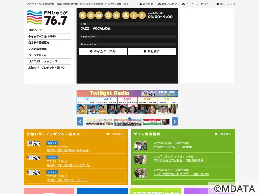
Task: Click the 76.7 logo thumbnail beside メッセージテーマ news
Action: (34, 173)
